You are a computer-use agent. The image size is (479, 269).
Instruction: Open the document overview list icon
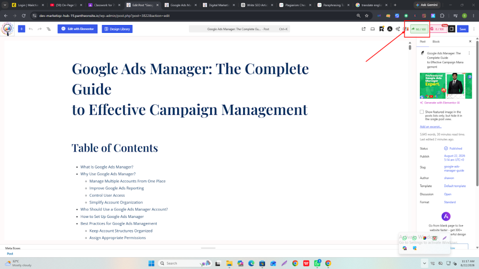tap(48, 29)
